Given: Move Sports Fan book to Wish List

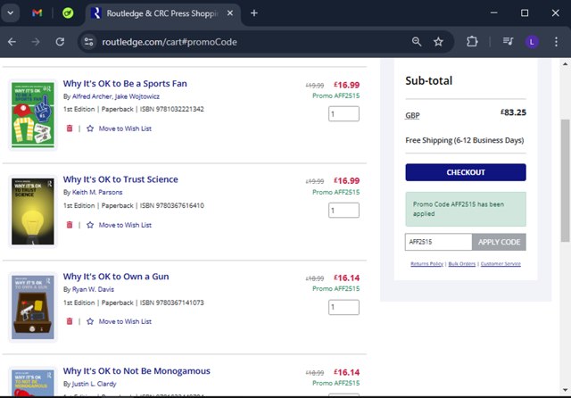Looking at the screenshot, I should click(125, 129).
